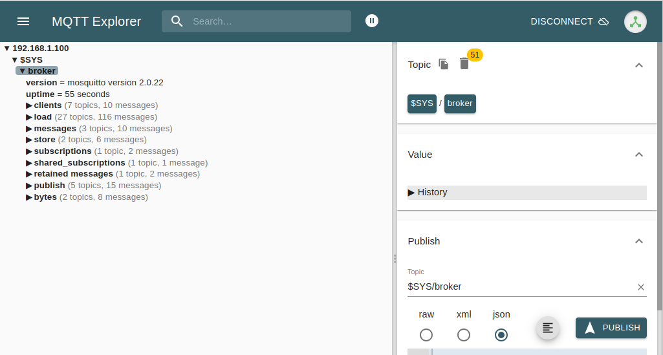Click the disconnect cloud icon

click(x=603, y=21)
